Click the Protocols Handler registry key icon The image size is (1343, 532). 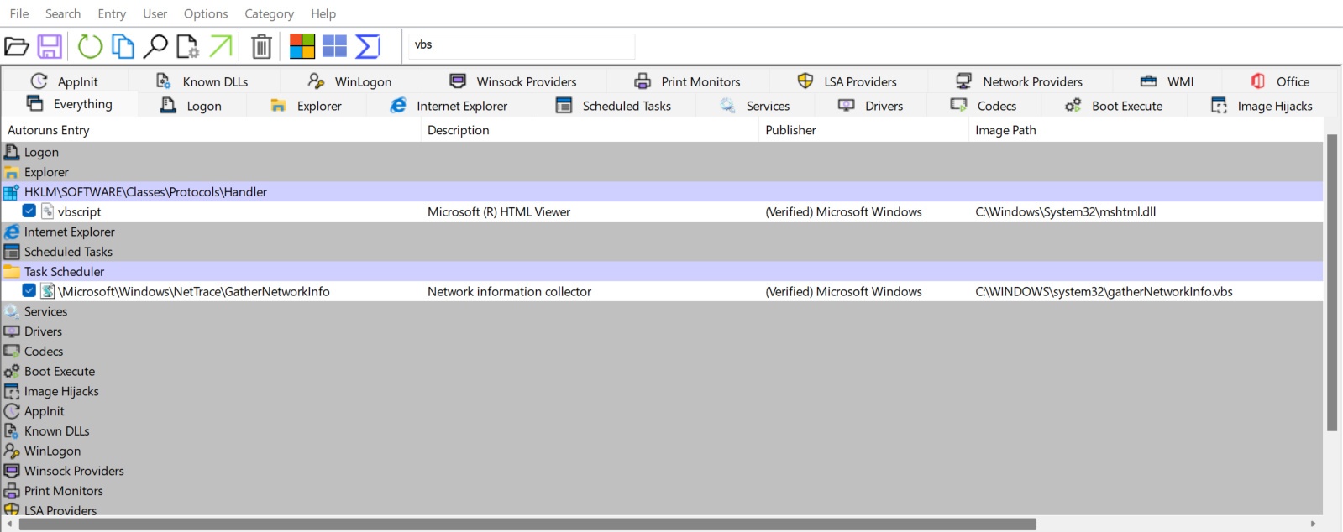coord(12,192)
